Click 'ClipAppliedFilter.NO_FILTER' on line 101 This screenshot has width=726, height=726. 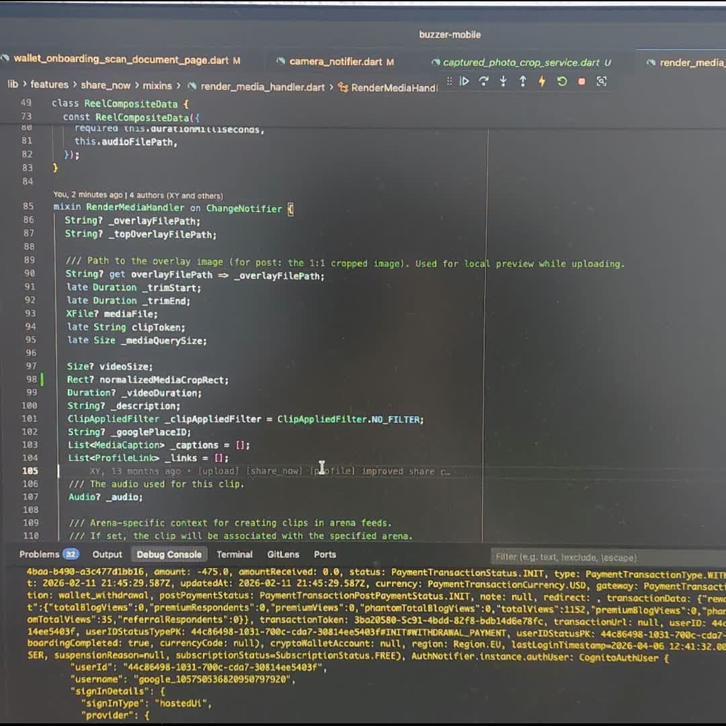coord(349,419)
